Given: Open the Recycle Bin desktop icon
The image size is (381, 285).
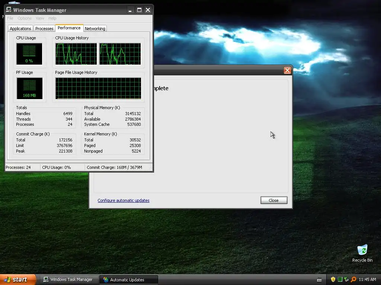Looking at the screenshot, I should pos(362,253).
